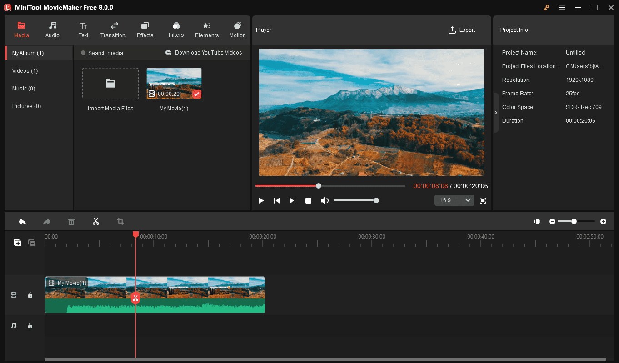
Task: Click the video track film icon
Action: [14, 295]
